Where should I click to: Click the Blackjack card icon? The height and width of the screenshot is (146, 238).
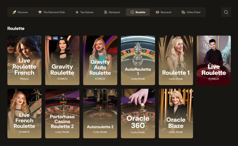[x=106, y=12]
